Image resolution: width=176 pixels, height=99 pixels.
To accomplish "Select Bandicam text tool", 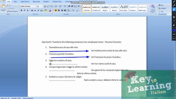I will (x=174, y=21).
